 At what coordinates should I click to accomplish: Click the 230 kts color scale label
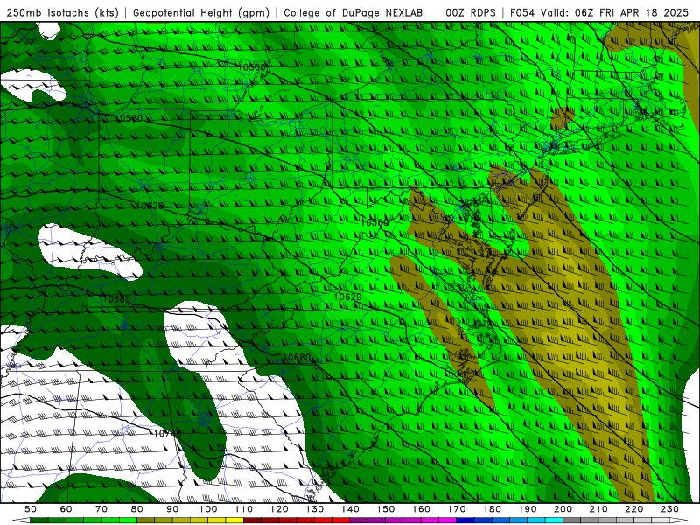[669, 509]
